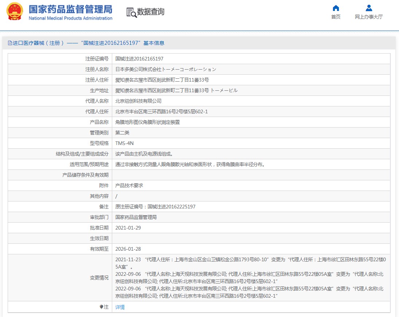Click registrant address ending 11番33号
The height and width of the screenshot is (317, 399).
click(x=162, y=80)
